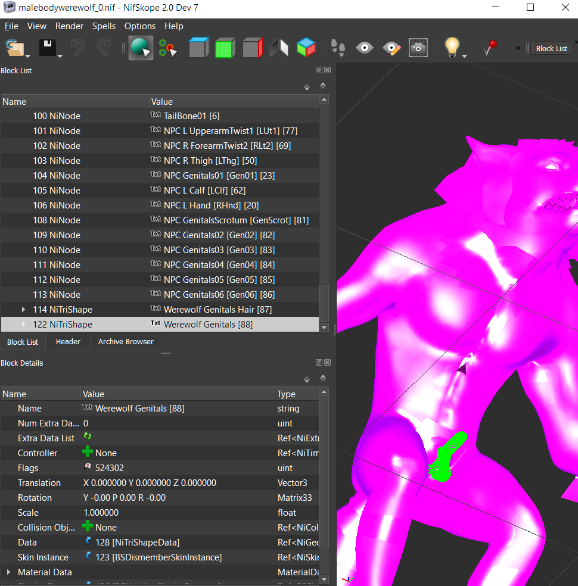
Task: Toggle the eye Show Hidden icon
Action: coord(365,48)
